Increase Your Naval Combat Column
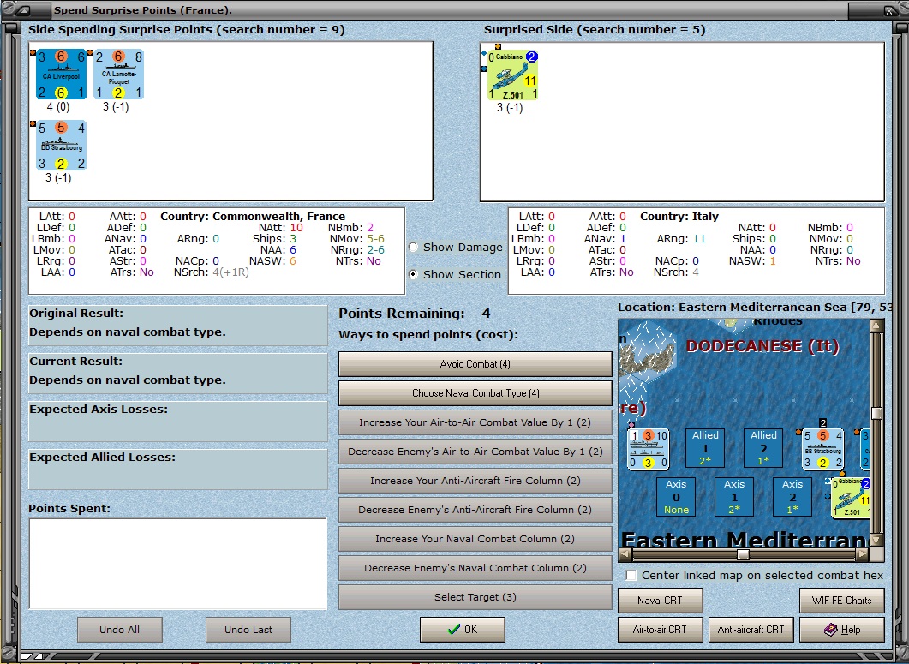This screenshot has width=909, height=664. (x=475, y=539)
